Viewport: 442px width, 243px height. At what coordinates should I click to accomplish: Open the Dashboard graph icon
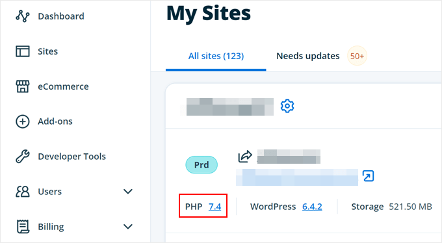click(23, 16)
